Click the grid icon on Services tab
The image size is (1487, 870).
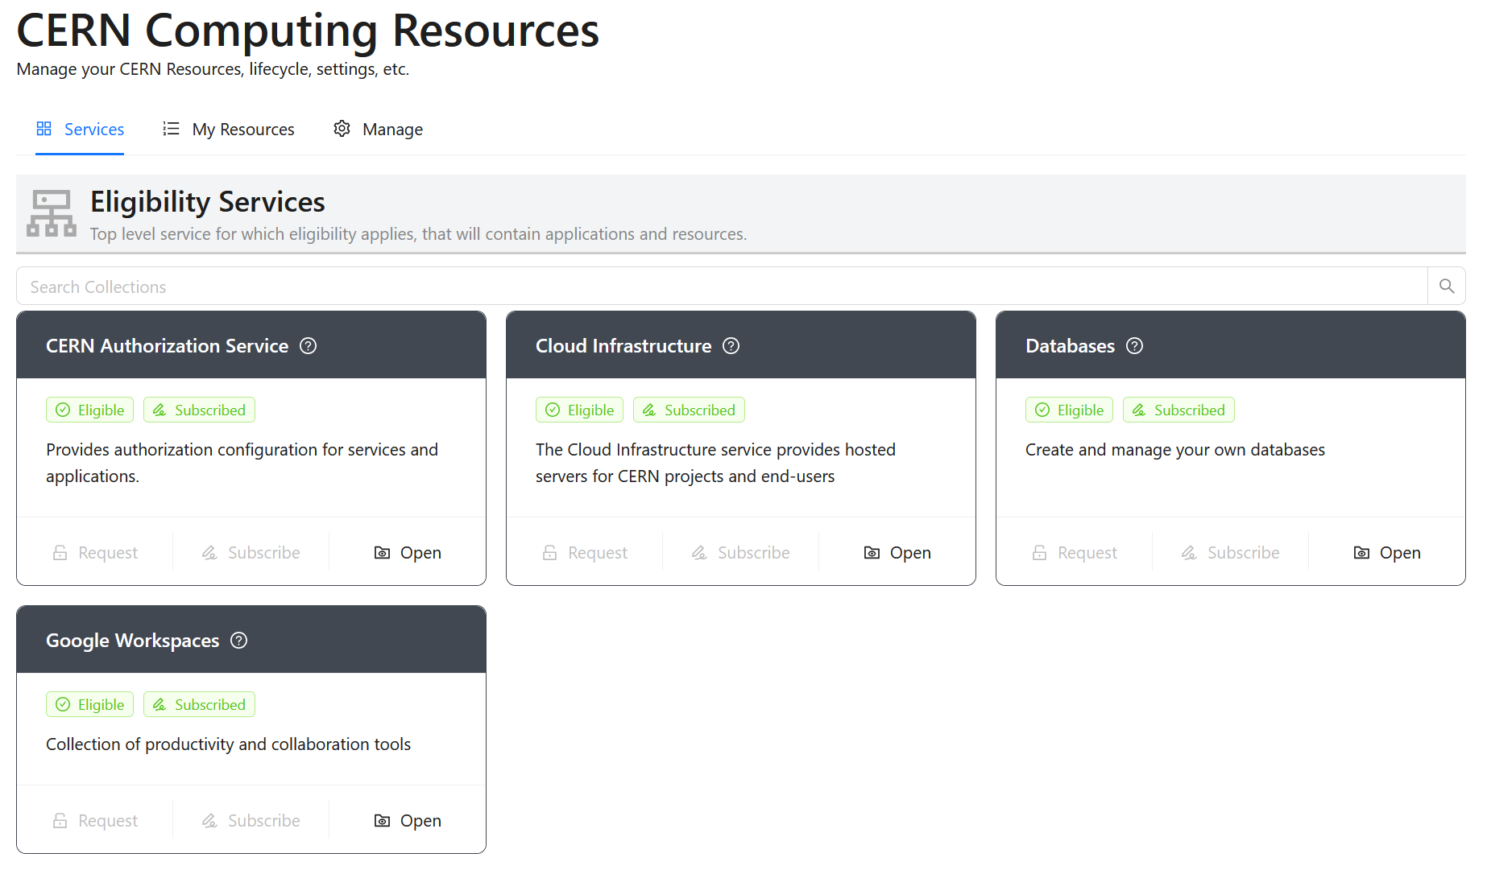[x=44, y=129]
